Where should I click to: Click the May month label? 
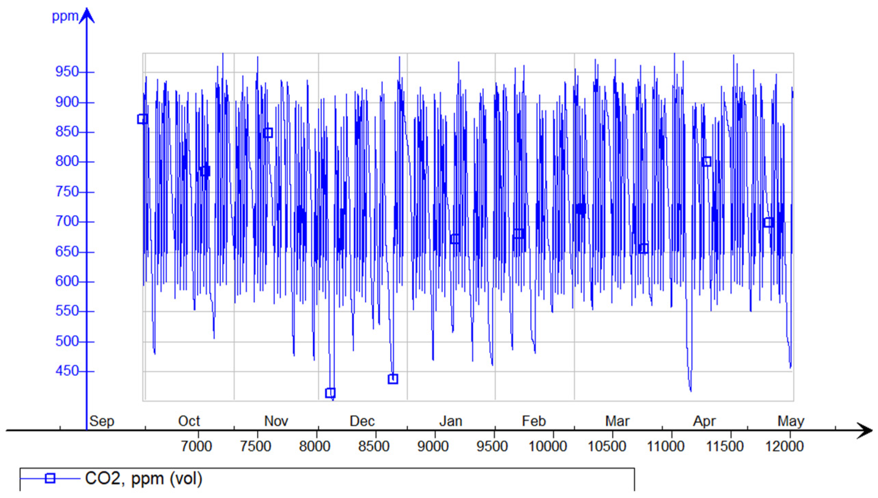tap(791, 422)
